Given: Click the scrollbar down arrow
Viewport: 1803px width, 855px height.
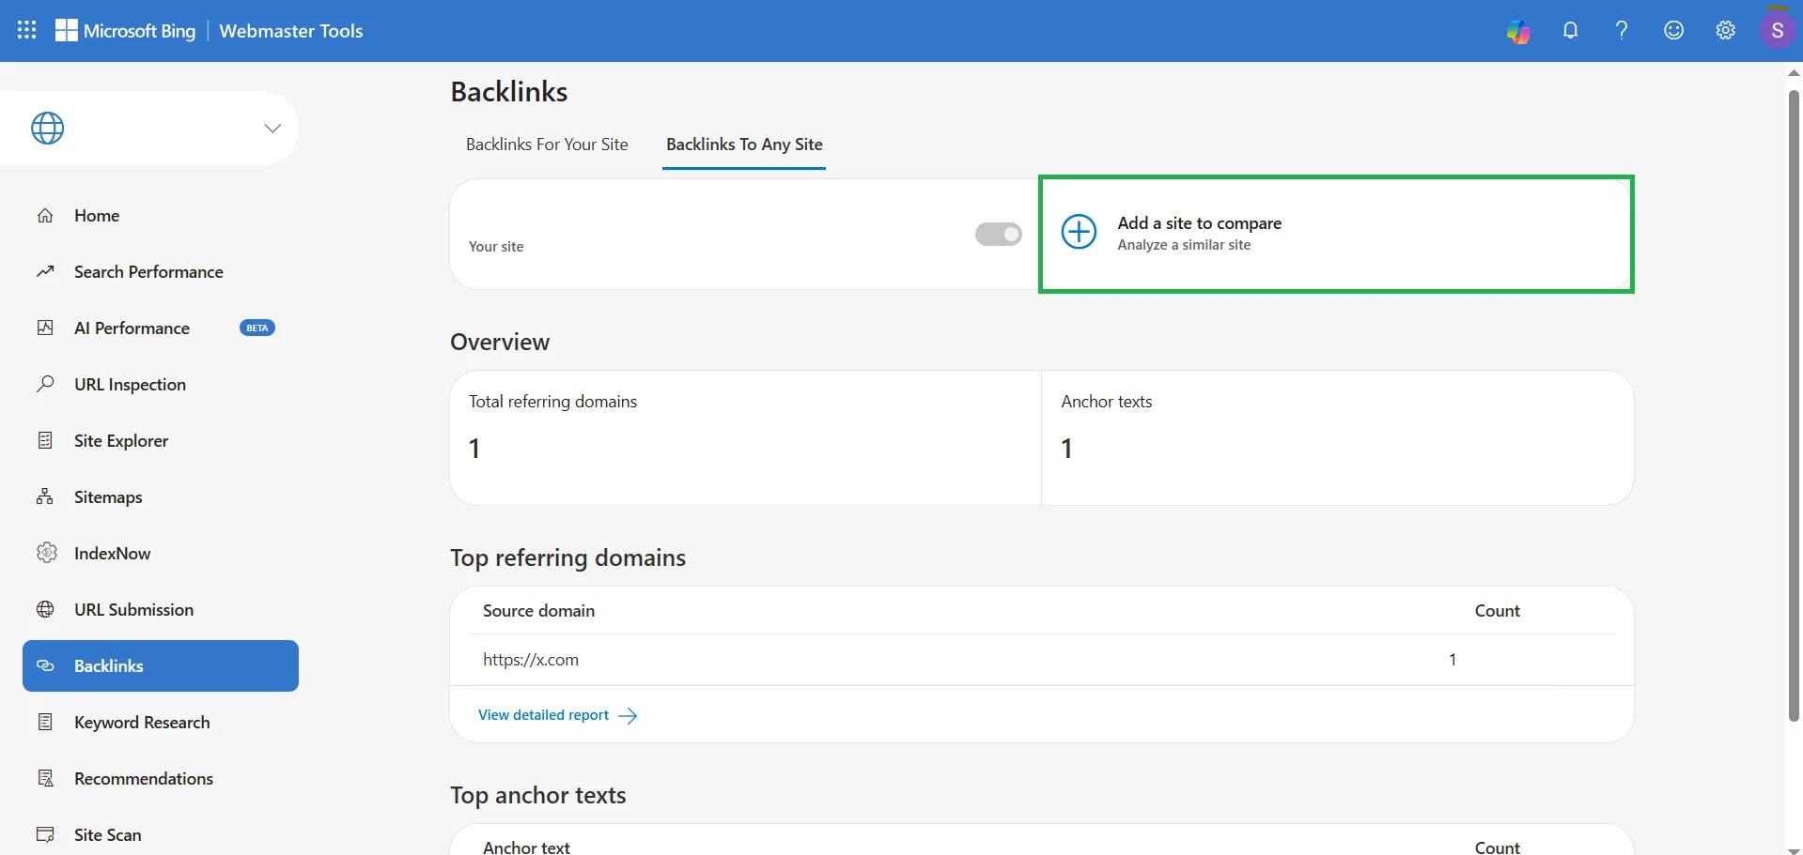Looking at the screenshot, I should point(1794,849).
